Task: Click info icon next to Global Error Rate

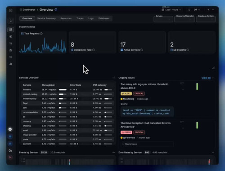Action: pos(94,50)
